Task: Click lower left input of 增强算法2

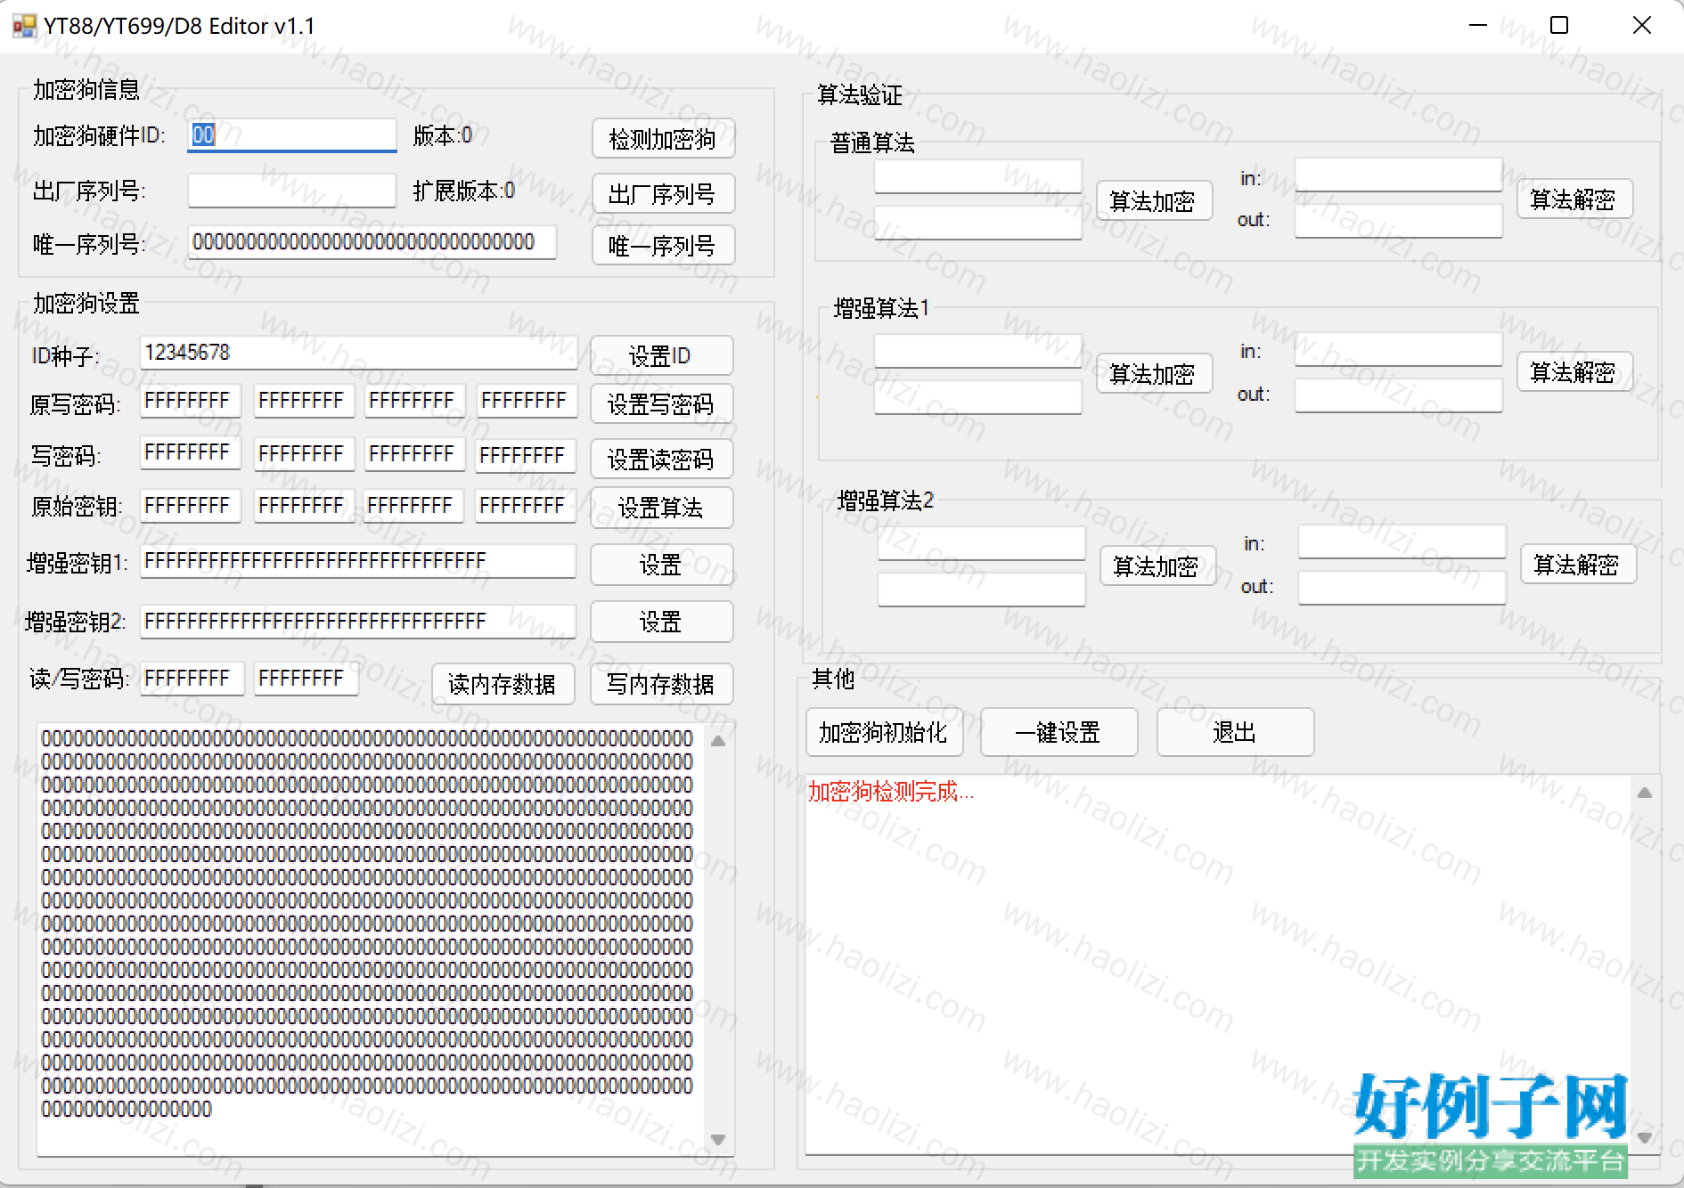Action: tap(982, 590)
